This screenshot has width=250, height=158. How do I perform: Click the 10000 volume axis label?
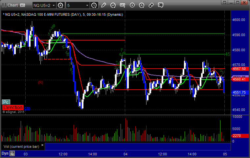click(x=237, y=117)
